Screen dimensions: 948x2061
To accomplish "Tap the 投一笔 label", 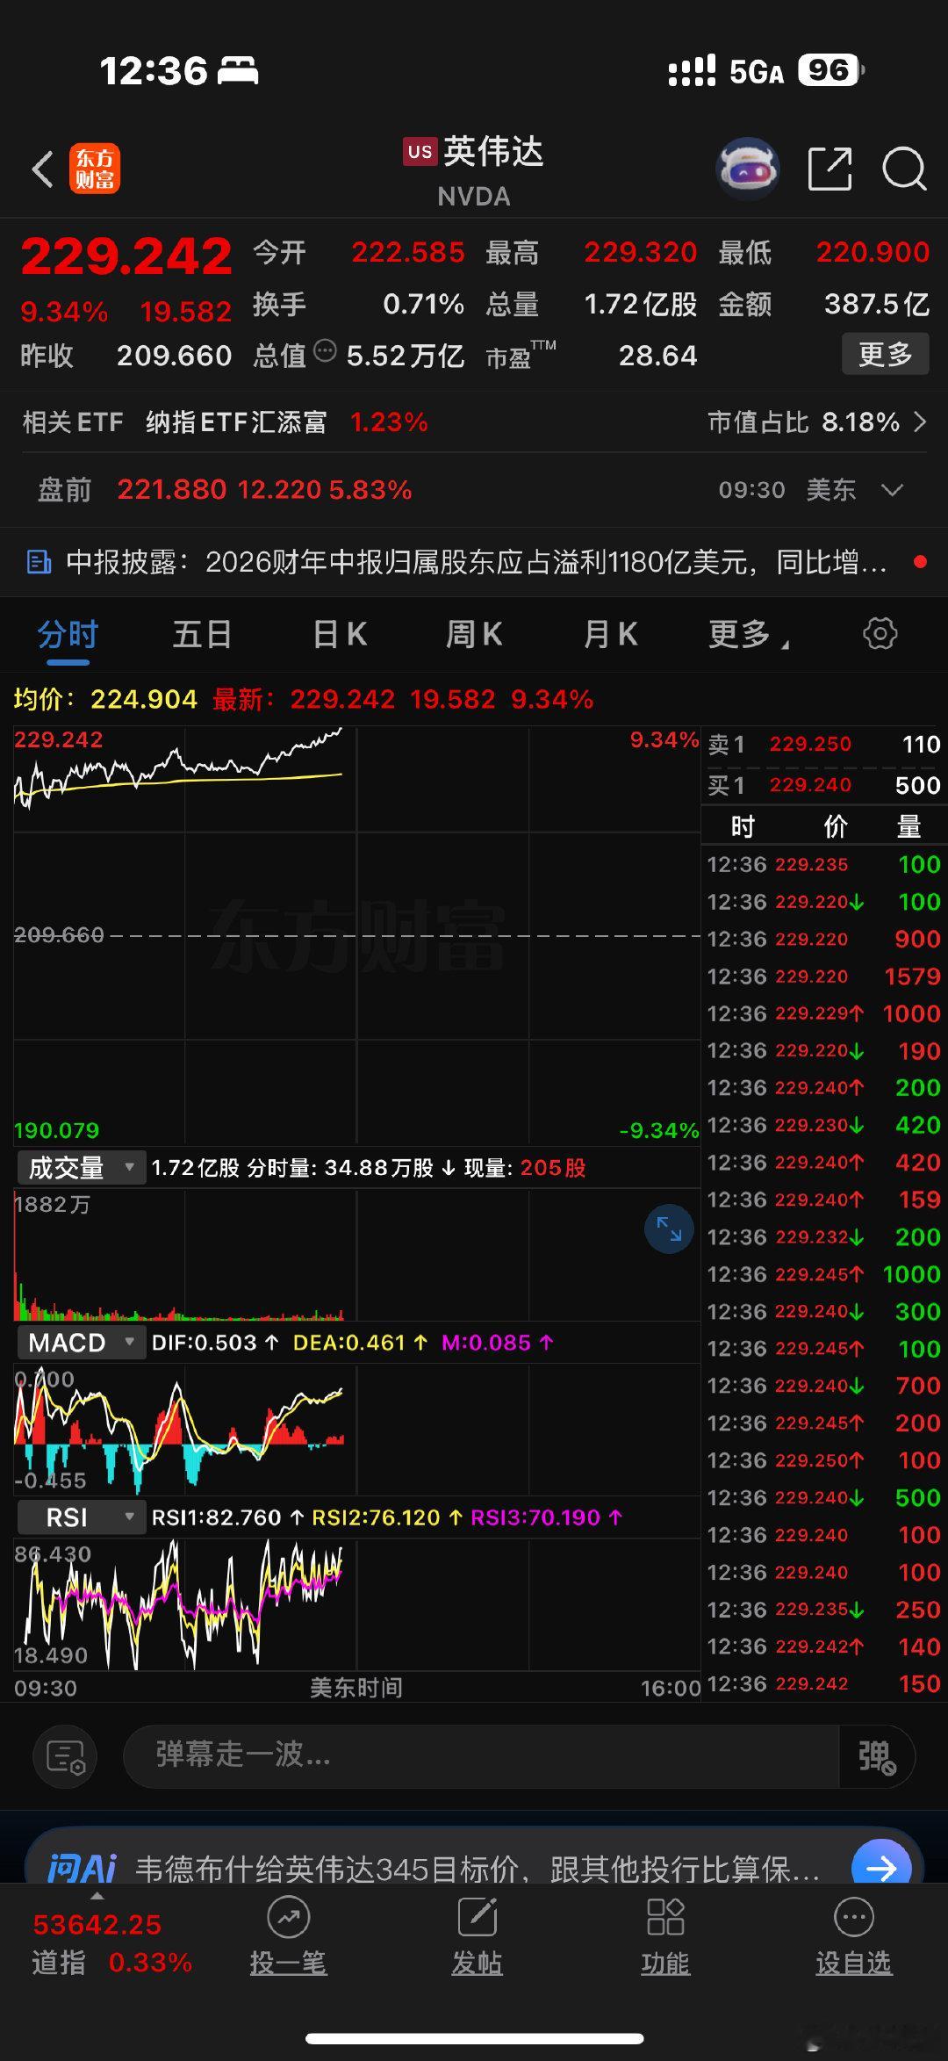I will [x=288, y=1963].
